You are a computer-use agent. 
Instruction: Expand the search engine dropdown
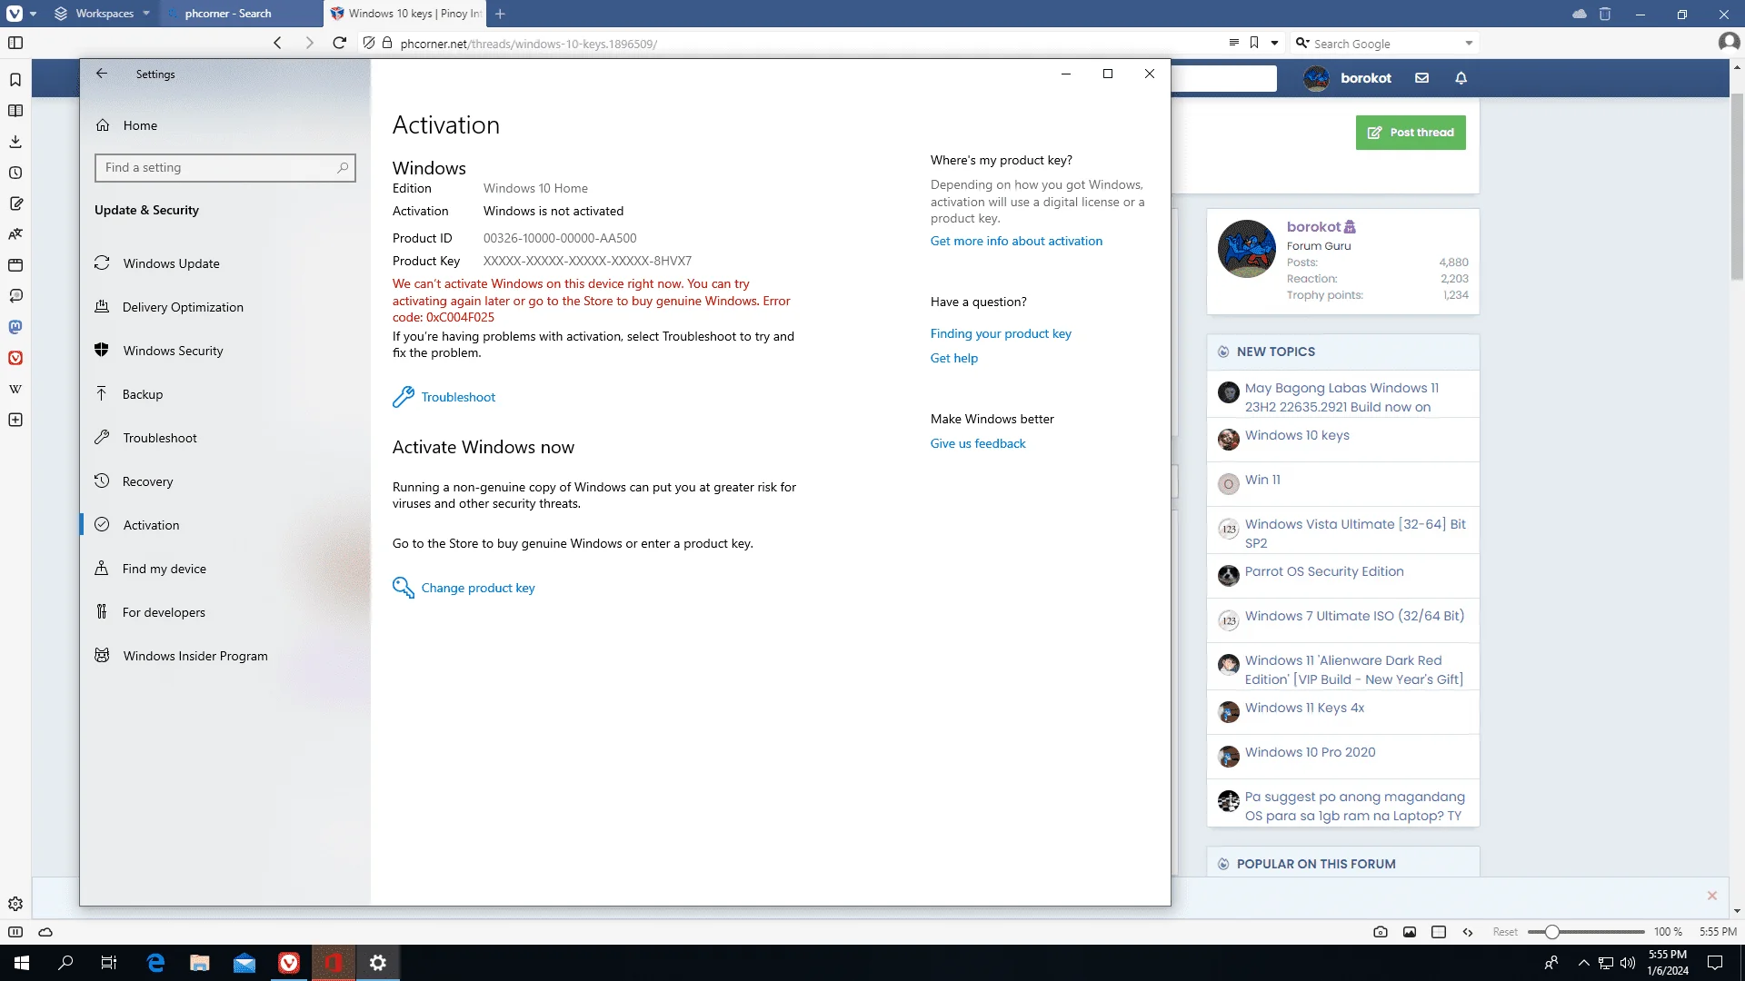pos(1469,44)
